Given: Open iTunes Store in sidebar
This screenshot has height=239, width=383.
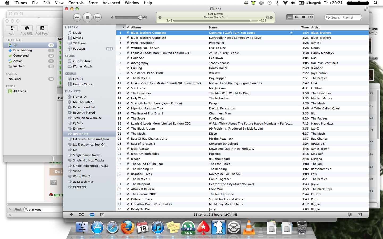Looking at the screenshot, I should click(x=82, y=61).
